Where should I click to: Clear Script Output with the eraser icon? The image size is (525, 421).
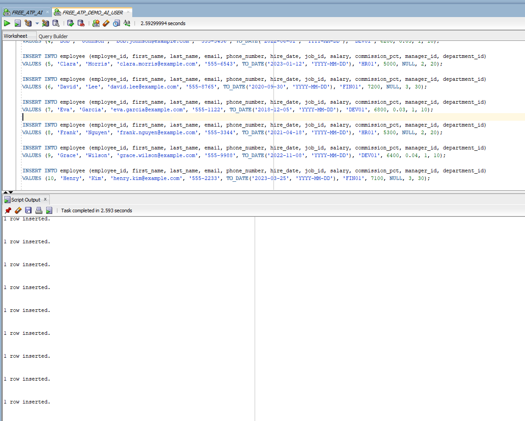tap(18, 210)
